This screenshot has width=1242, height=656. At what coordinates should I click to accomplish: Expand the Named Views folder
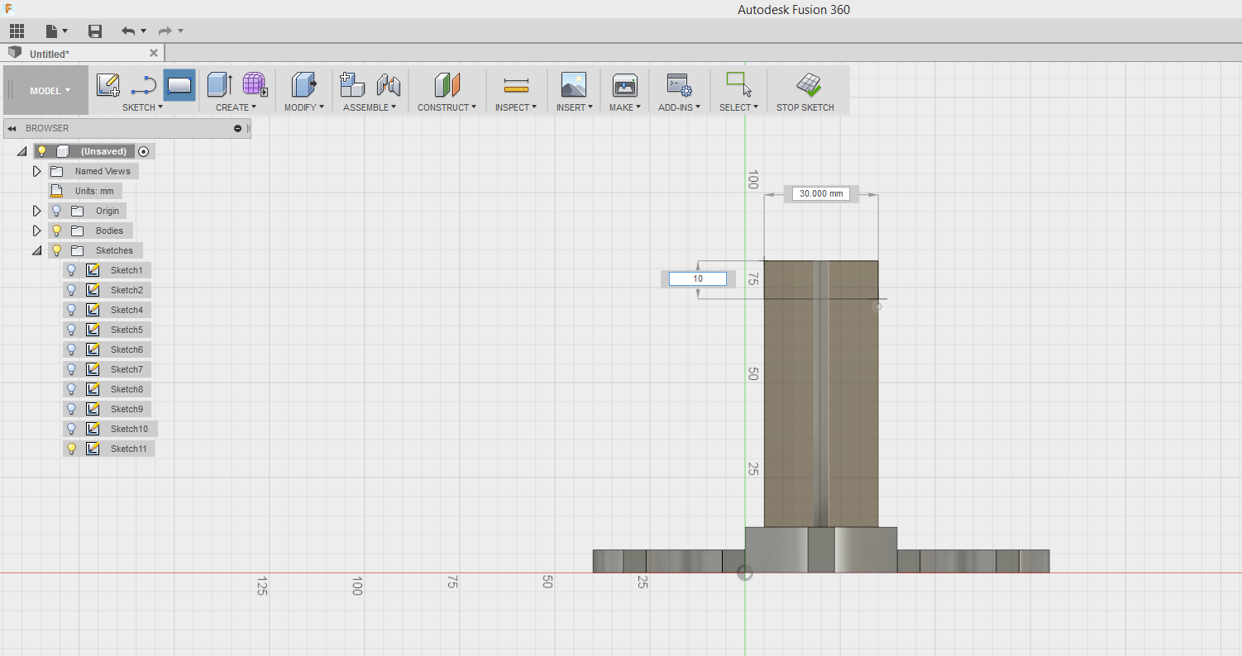point(36,171)
